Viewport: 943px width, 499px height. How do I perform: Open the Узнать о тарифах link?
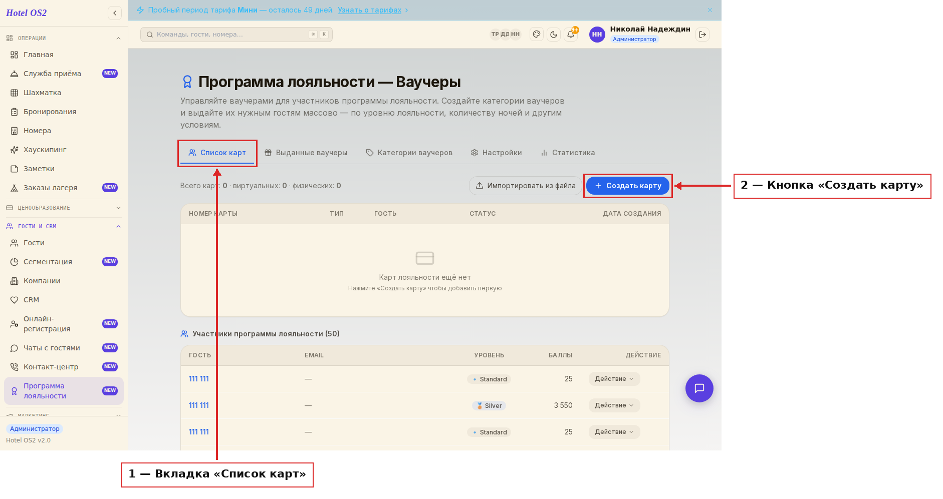click(369, 10)
